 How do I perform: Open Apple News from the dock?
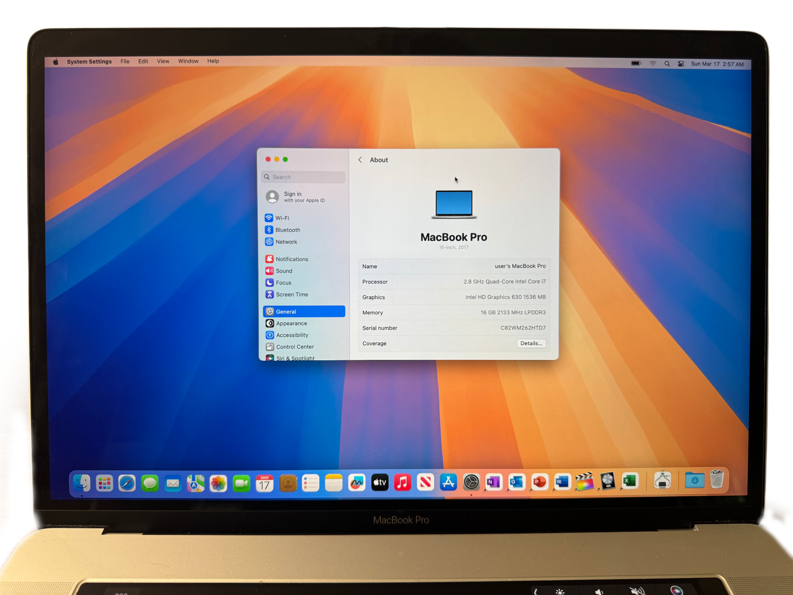pyautogui.click(x=426, y=482)
